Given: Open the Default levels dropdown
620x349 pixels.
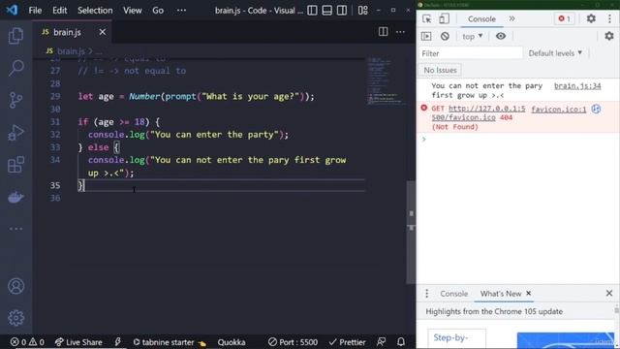Looking at the screenshot, I should click(x=555, y=53).
